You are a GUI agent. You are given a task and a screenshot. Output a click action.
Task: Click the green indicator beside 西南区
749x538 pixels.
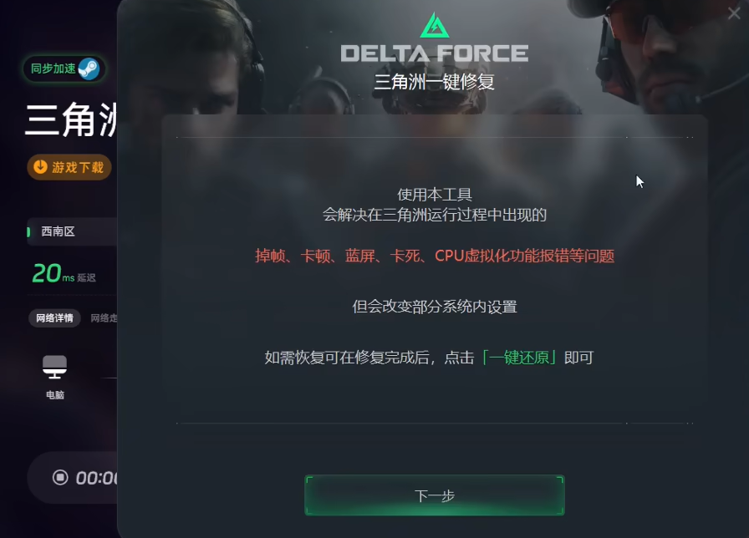(28, 232)
